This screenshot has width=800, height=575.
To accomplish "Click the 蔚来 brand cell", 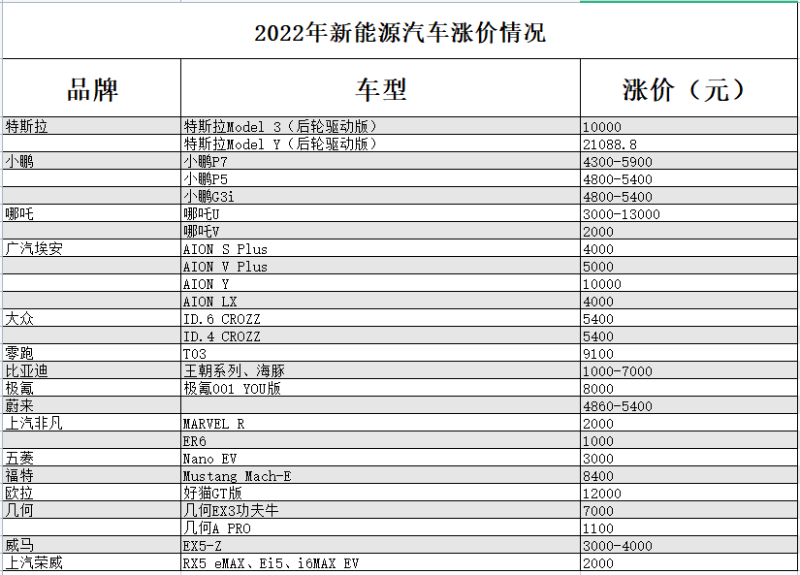I will click(x=92, y=406).
